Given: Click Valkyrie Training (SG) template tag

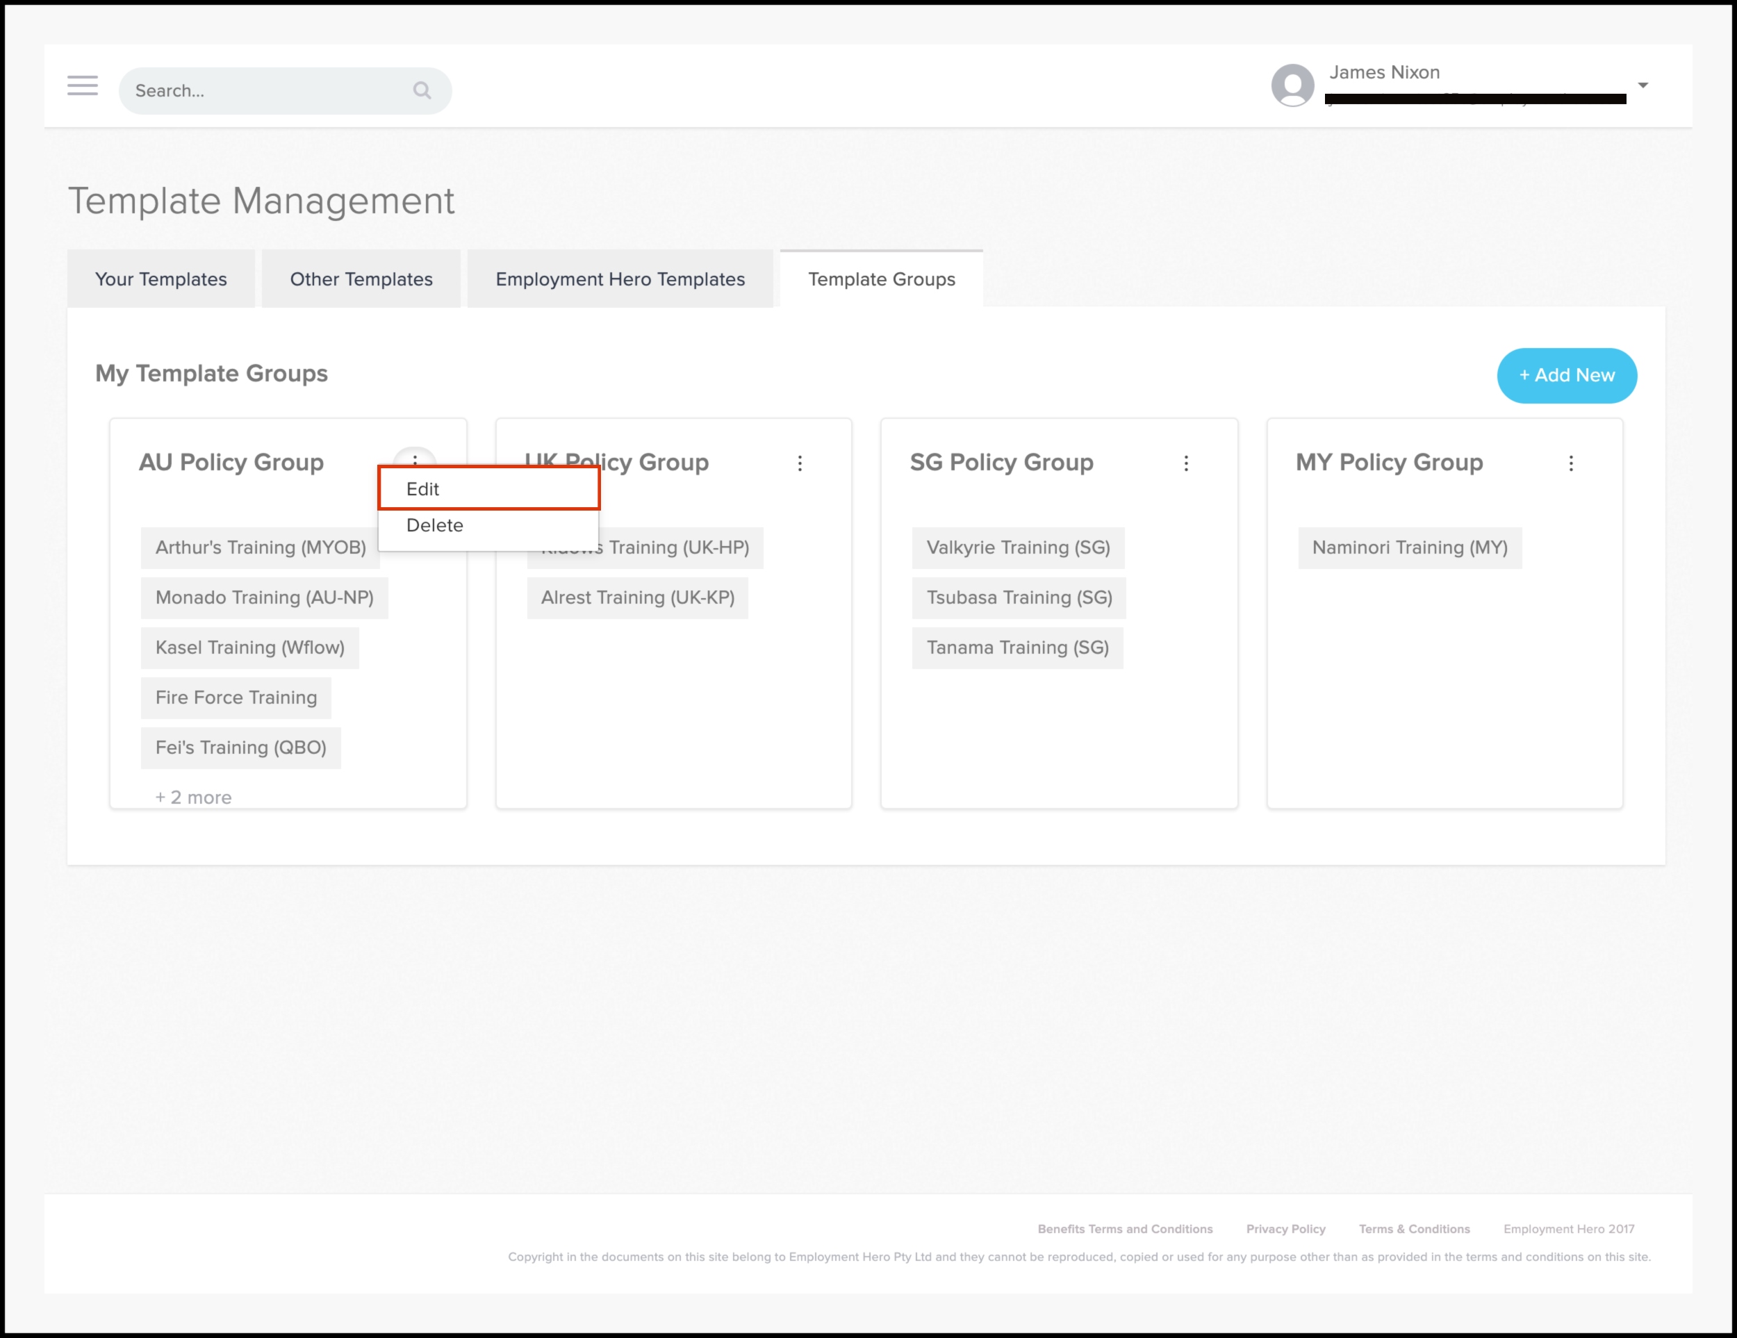Looking at the screenshot, I should tap(1017, 547).
